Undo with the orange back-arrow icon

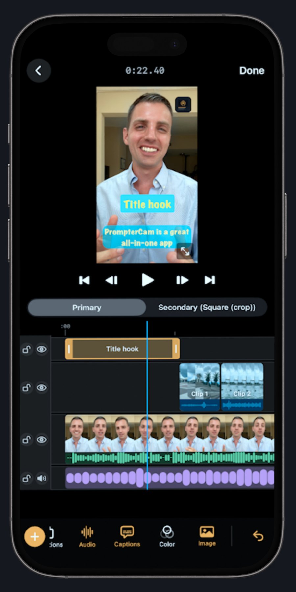258,536
